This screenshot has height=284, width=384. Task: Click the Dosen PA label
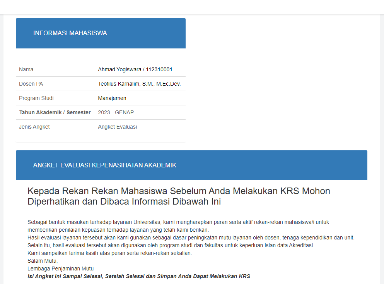click(x=31, y=84)
